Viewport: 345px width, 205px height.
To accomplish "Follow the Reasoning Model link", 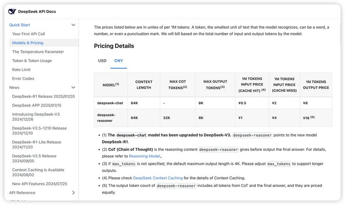I will click(x=145, y=156).
